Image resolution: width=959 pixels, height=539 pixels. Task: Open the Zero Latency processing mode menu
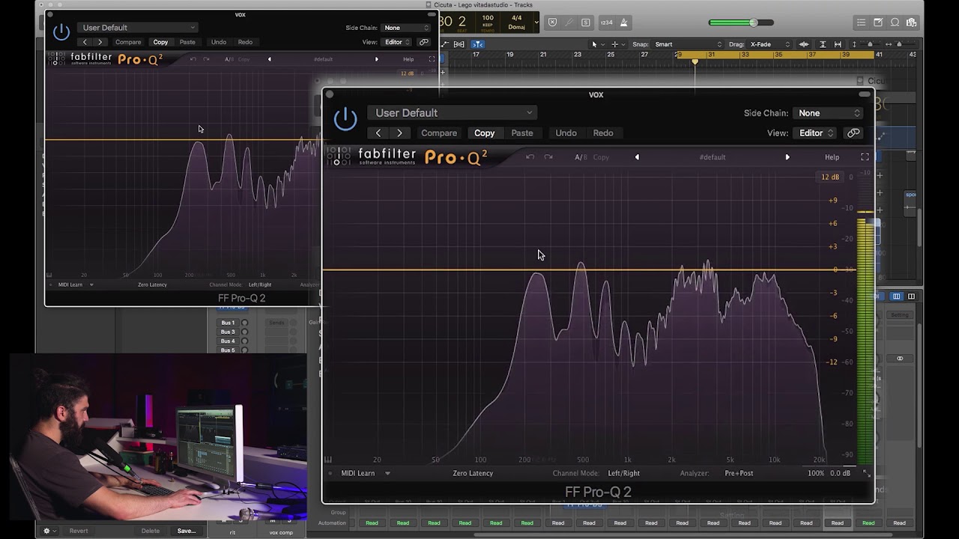(473, 473)
